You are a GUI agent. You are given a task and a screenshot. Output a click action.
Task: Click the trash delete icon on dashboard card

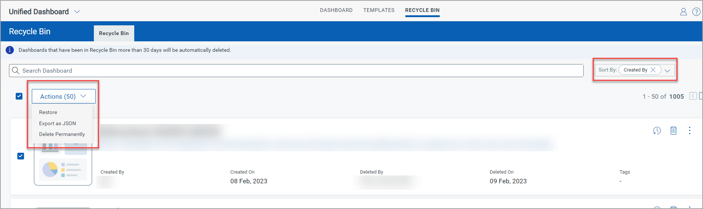tap(673, 130)
